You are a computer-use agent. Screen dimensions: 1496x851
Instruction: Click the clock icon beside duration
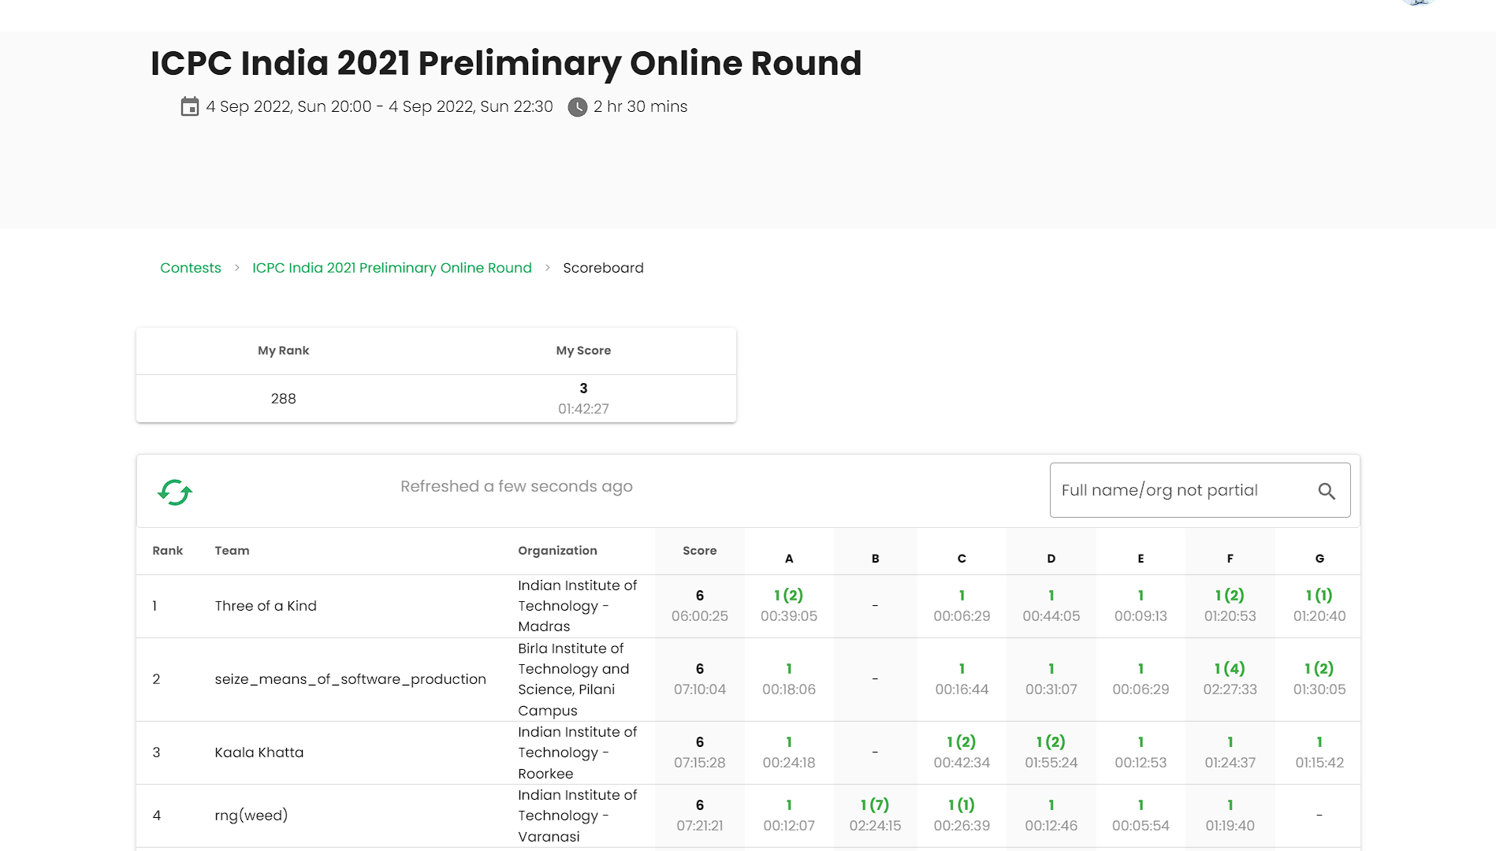point(578,107)
